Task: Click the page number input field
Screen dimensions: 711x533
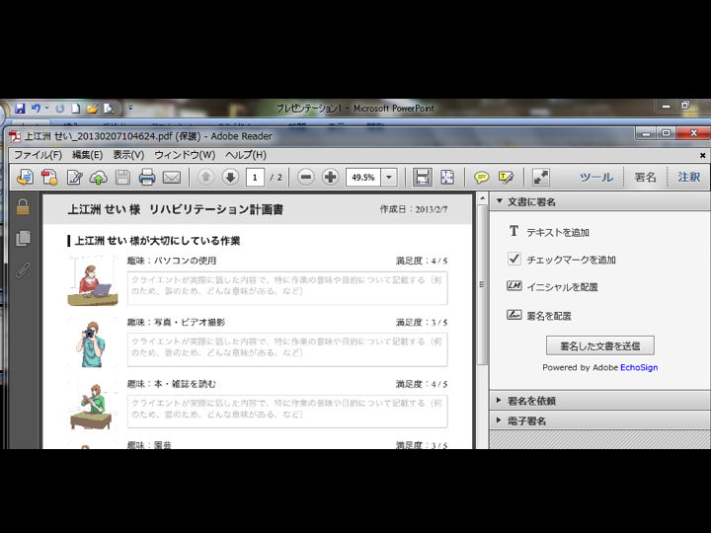Action: [255, 178]
